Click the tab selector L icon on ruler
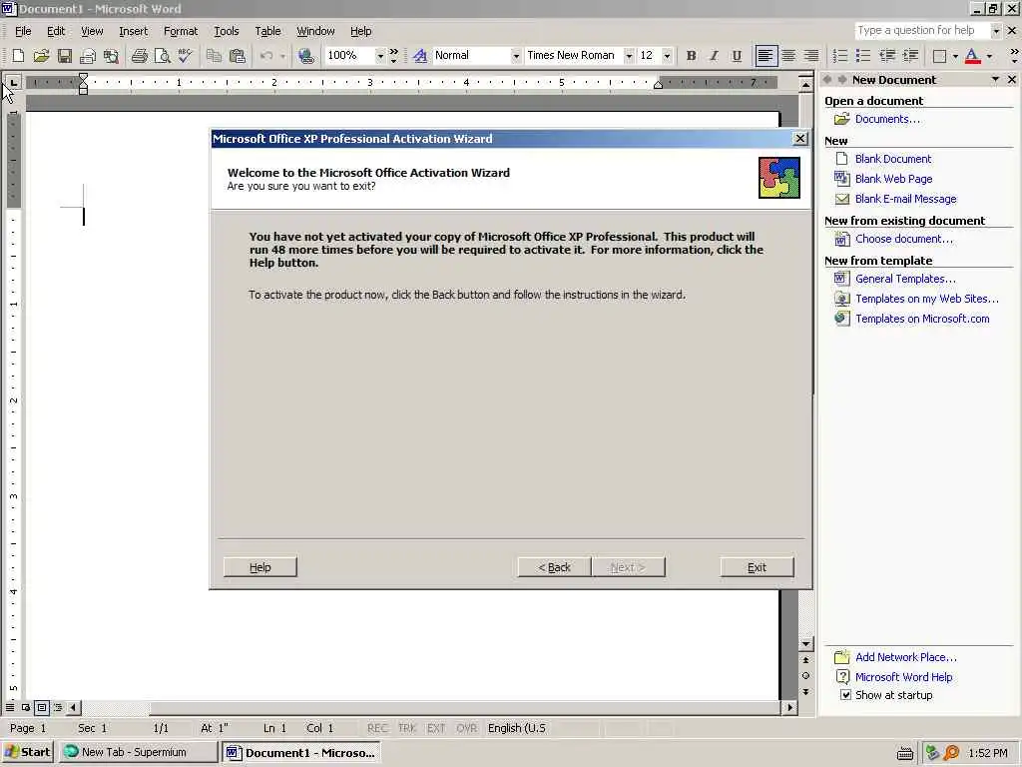The image size is (1022, 767). [13, 82]
